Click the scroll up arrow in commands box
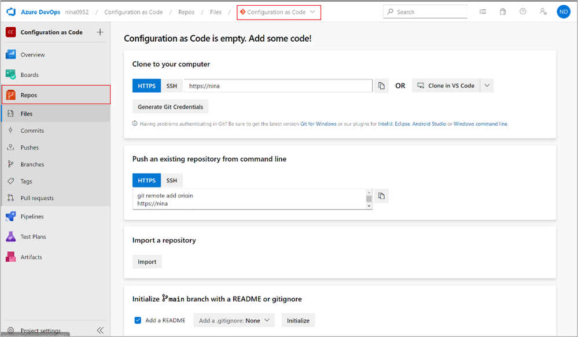This screenshot has height=337, width=578. click(369, 192)
